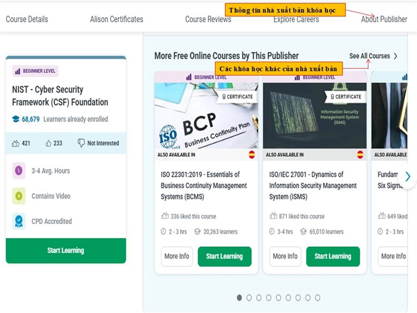Click the like icon beside 871 liked
Image resolution: width=417 pixels, height=313 pixels.
tap(274, 216)
